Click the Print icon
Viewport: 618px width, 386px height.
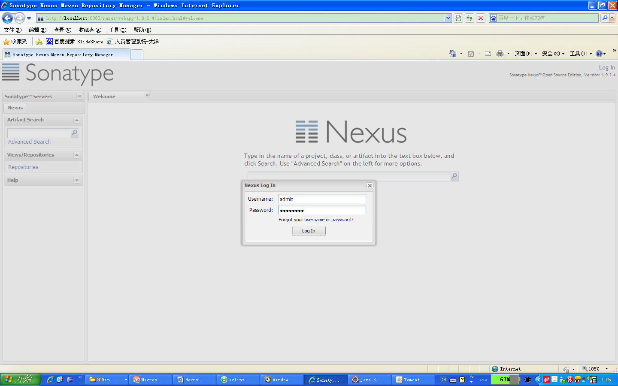[500, 54]
